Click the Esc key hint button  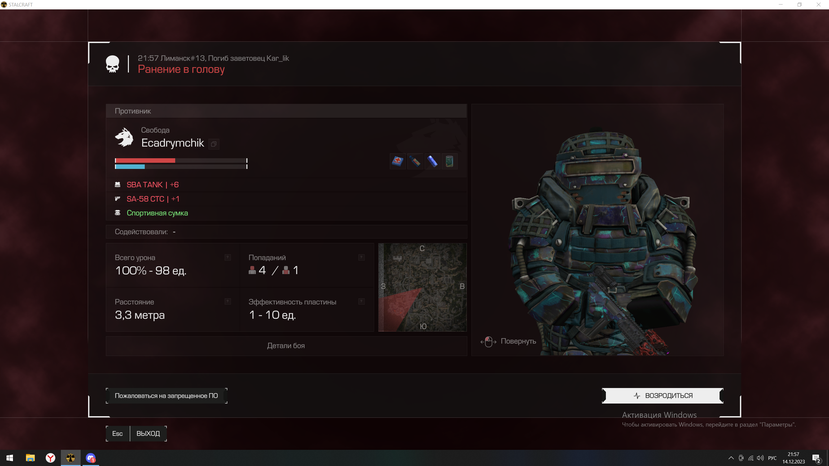pos(118,434)
